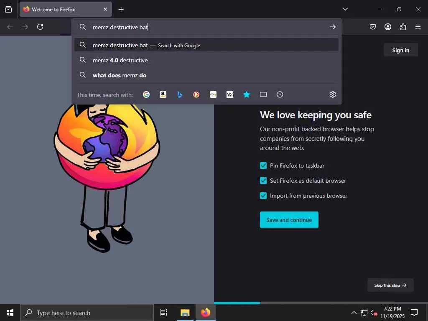The width and height of the screenshot is (428, 321).
Task: Uncheck Set Firefox as default browser
Action: (263, 181)
